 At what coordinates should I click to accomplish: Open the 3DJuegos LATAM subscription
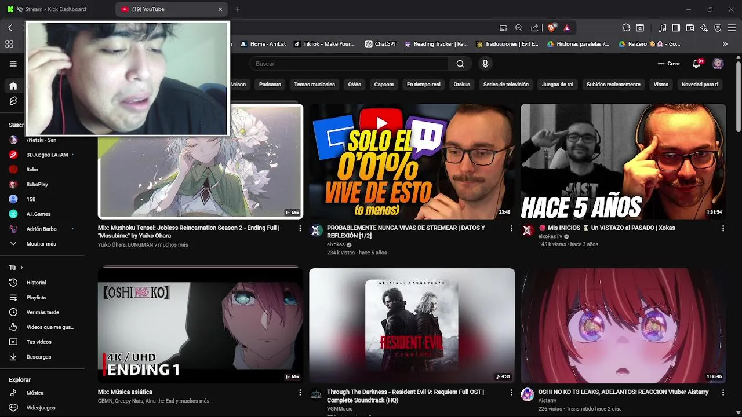click(x=42, y=155)
